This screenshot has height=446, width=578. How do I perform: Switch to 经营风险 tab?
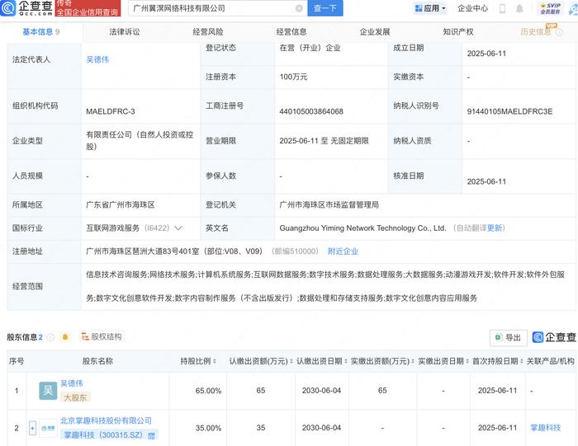[208, 32]
